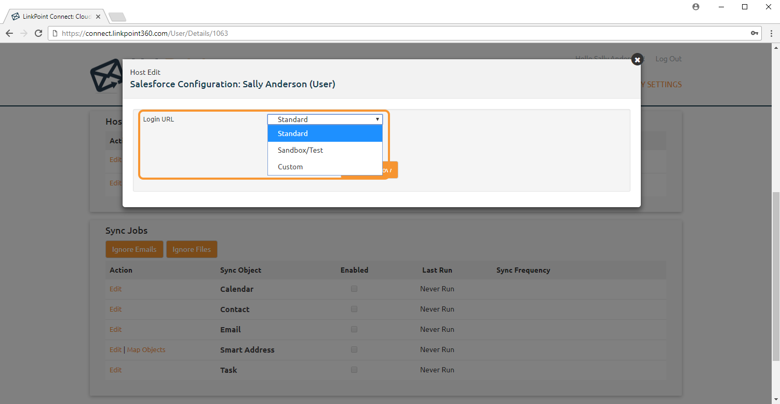Image resolution: width=780 pixels, height=404 pixels.
Task: Select Standard option in dropdown list
Action: click(325, 133)
